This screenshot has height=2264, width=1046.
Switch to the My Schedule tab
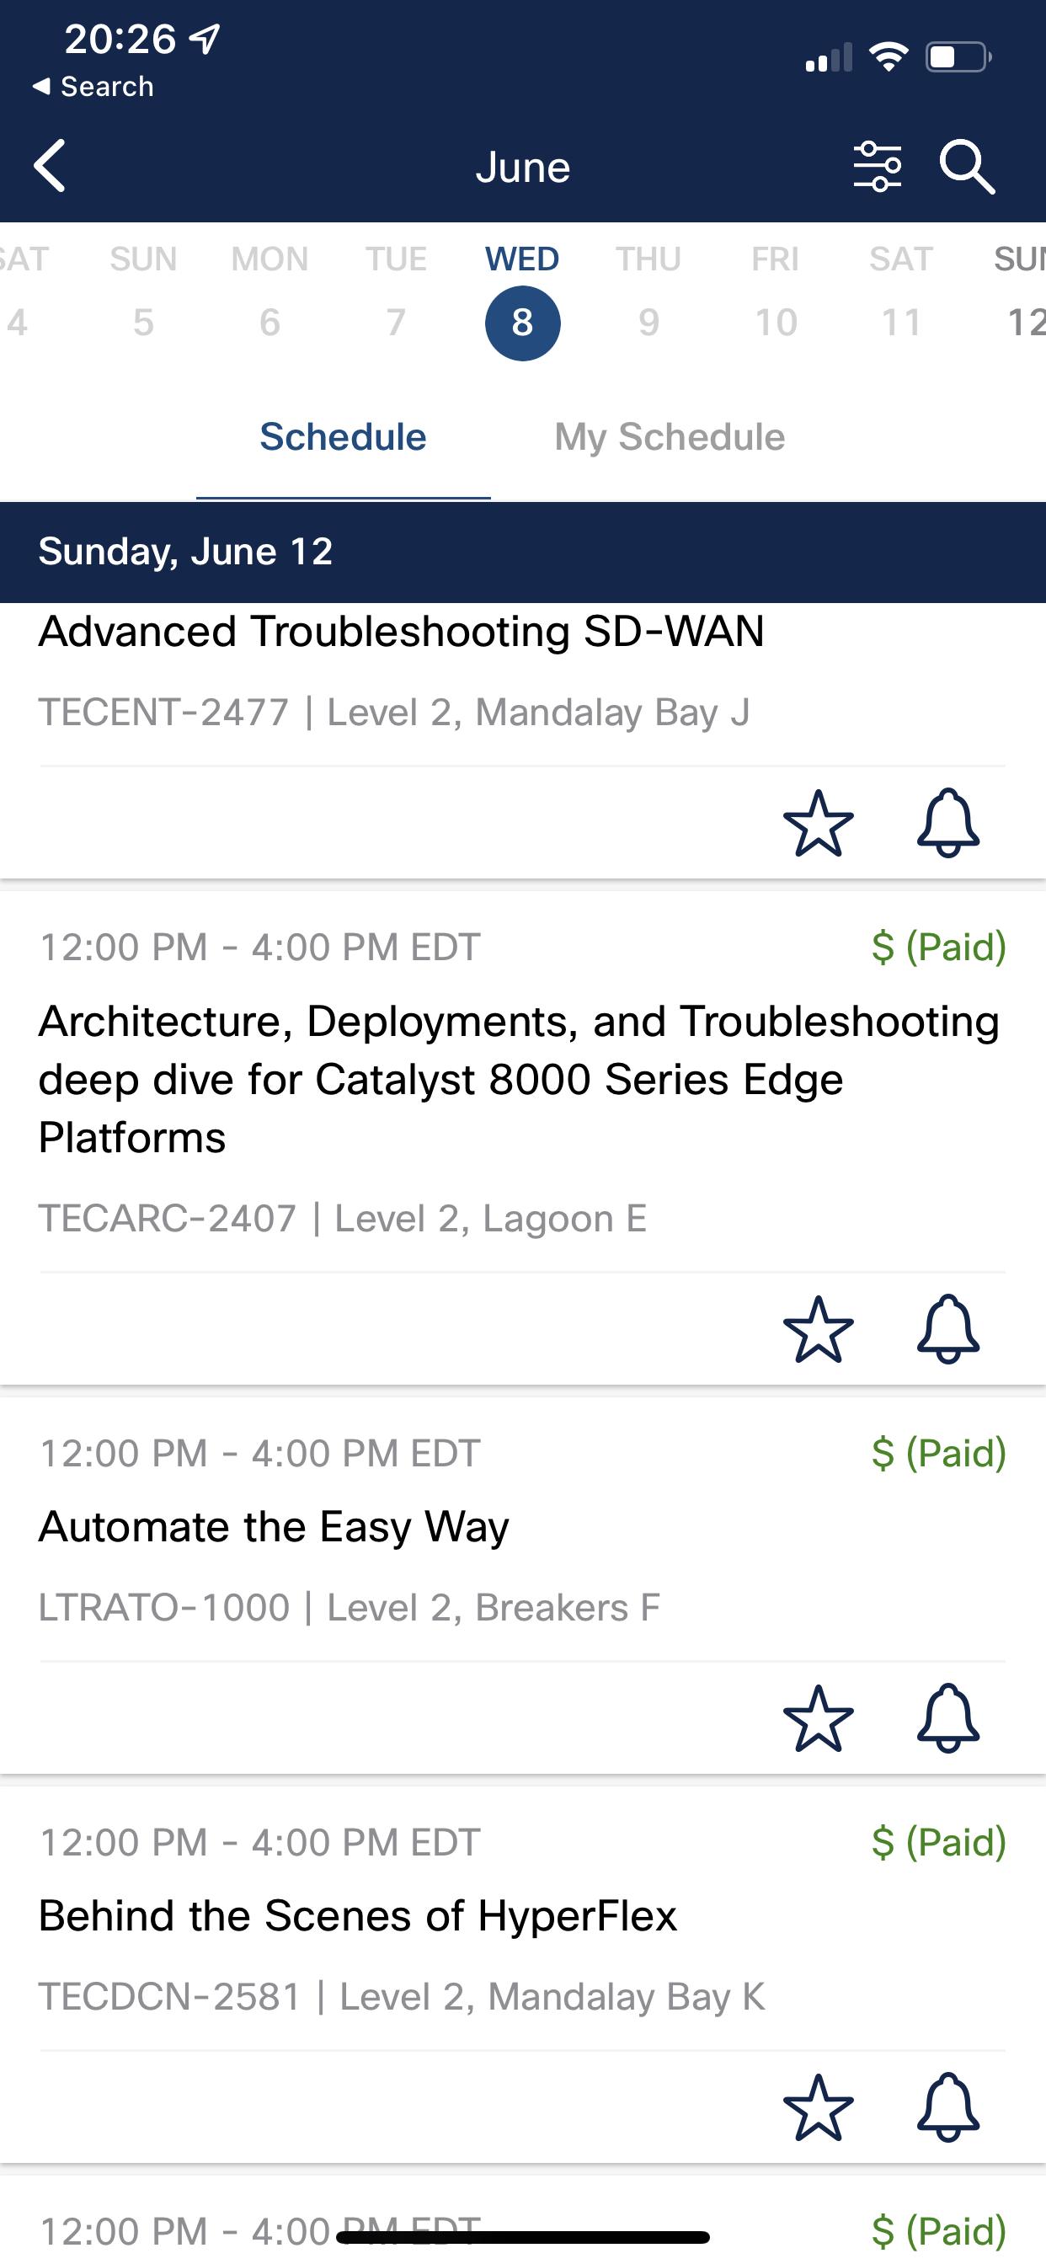[669, 437]
